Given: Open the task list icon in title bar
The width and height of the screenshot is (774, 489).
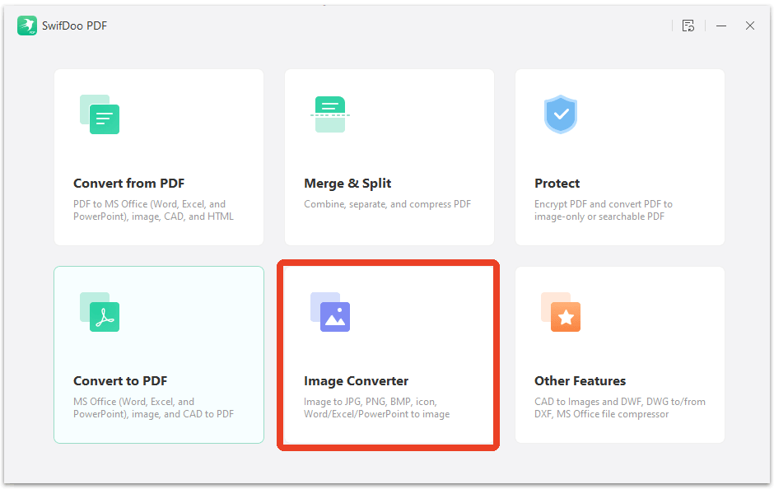Looking at the screenshot, I should point(688,26).
